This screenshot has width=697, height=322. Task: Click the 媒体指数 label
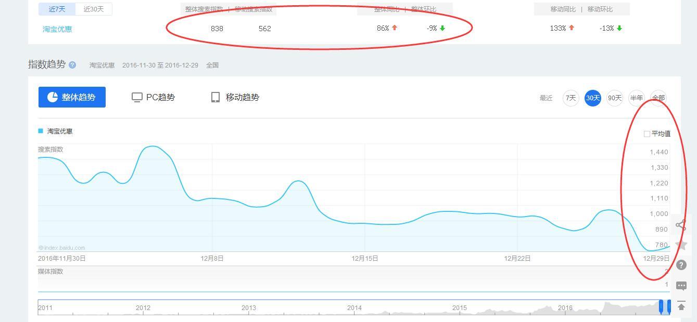tap(50, 271)
